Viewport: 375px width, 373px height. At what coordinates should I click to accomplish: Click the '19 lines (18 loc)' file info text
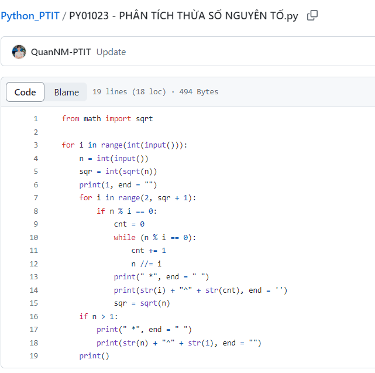coord(129,92)
